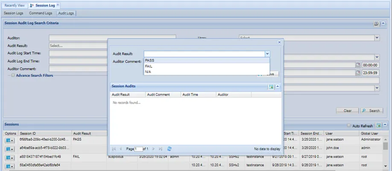Collapse the Session Audits panel
392x171 pixels.
(278, 86)
